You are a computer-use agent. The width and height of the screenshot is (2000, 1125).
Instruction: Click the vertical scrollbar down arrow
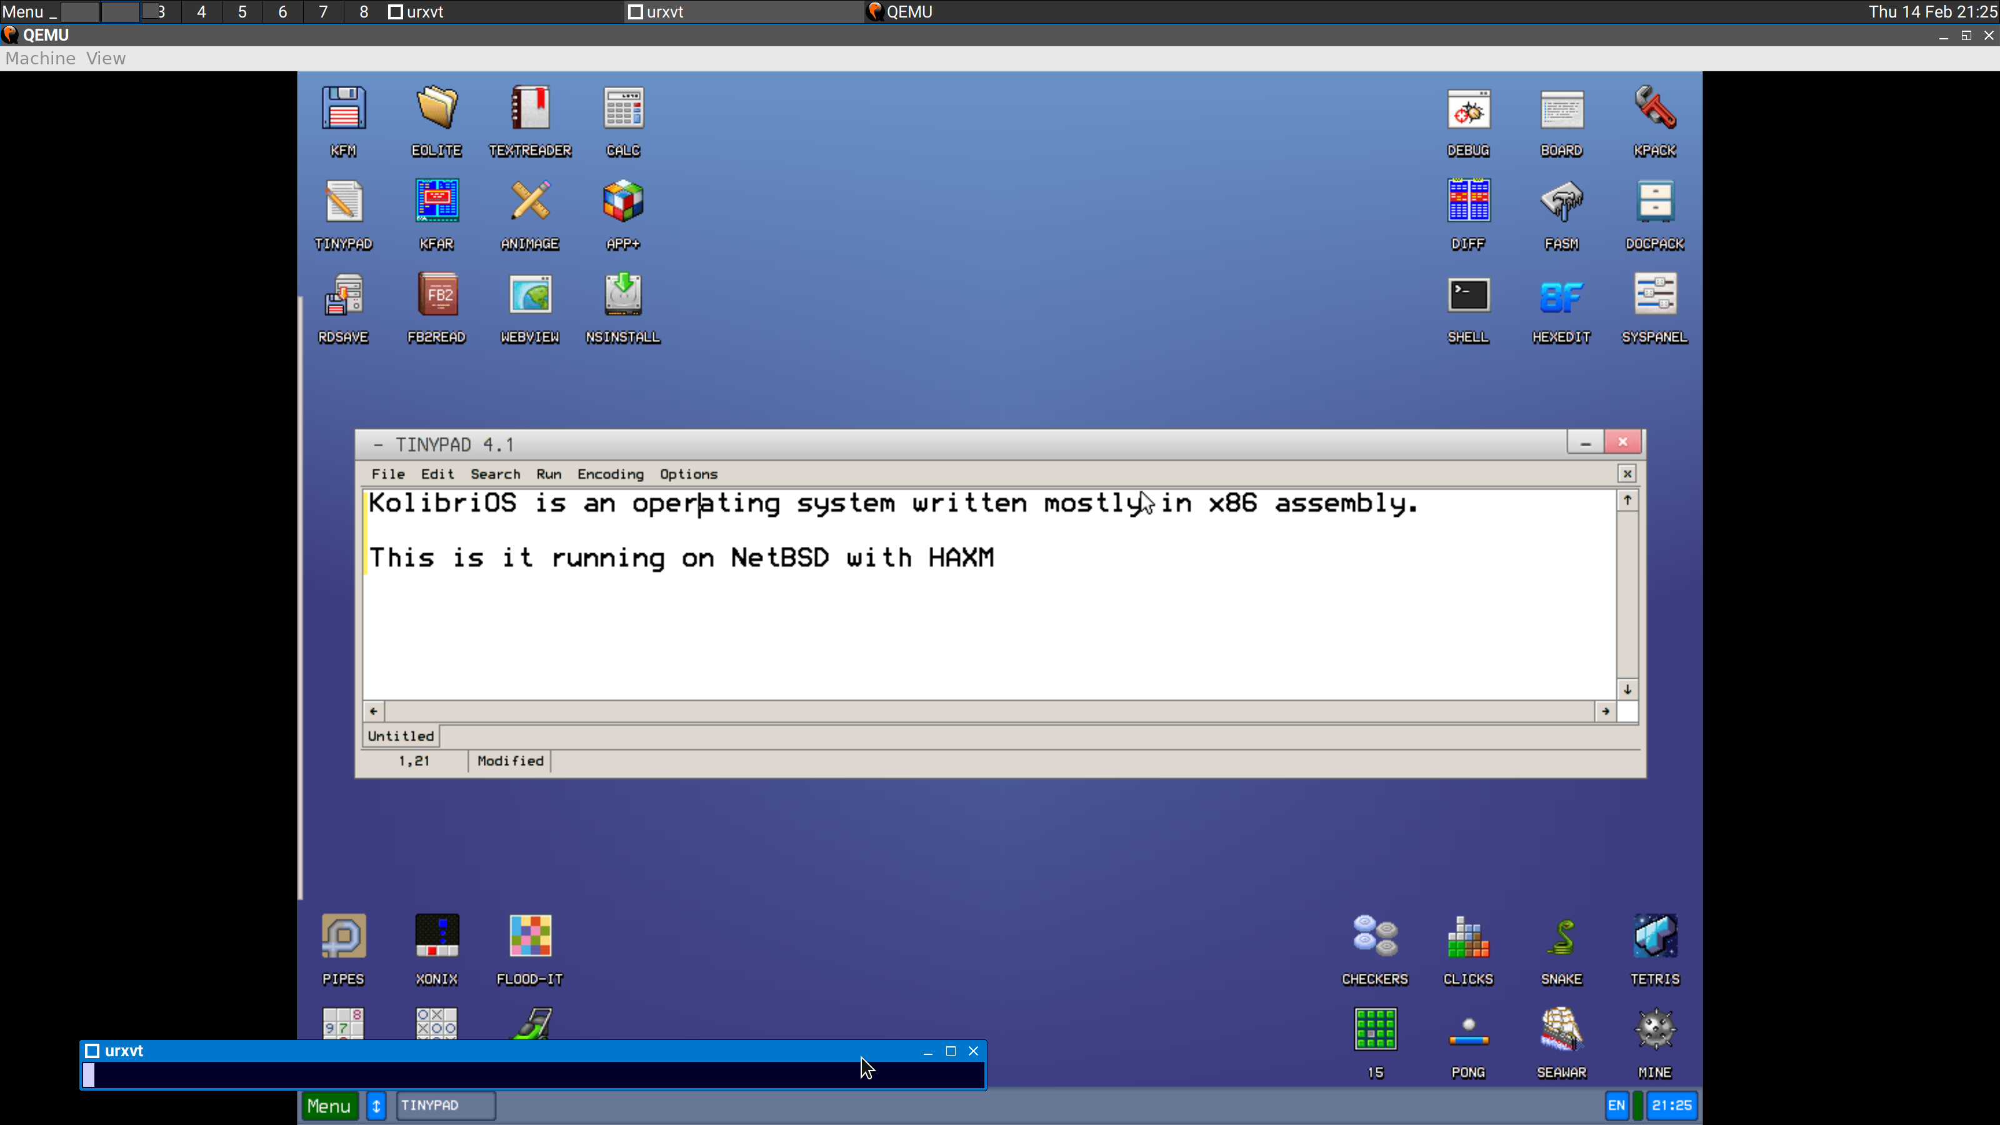point(1627,689)
